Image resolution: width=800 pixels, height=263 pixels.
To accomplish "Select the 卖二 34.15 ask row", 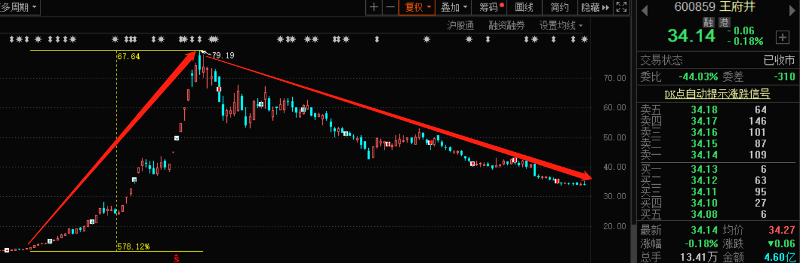I will pyautogui.click(x=718, y=144).
